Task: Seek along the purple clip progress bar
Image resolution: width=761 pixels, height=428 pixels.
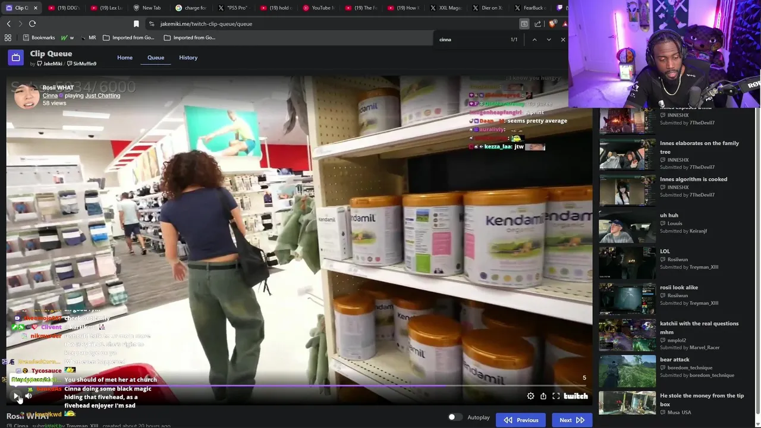Action: [x=299, y=386]
